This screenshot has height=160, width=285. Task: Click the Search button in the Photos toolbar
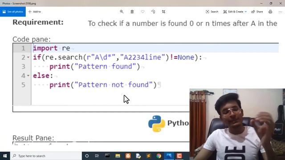click(x=212, y=12)
